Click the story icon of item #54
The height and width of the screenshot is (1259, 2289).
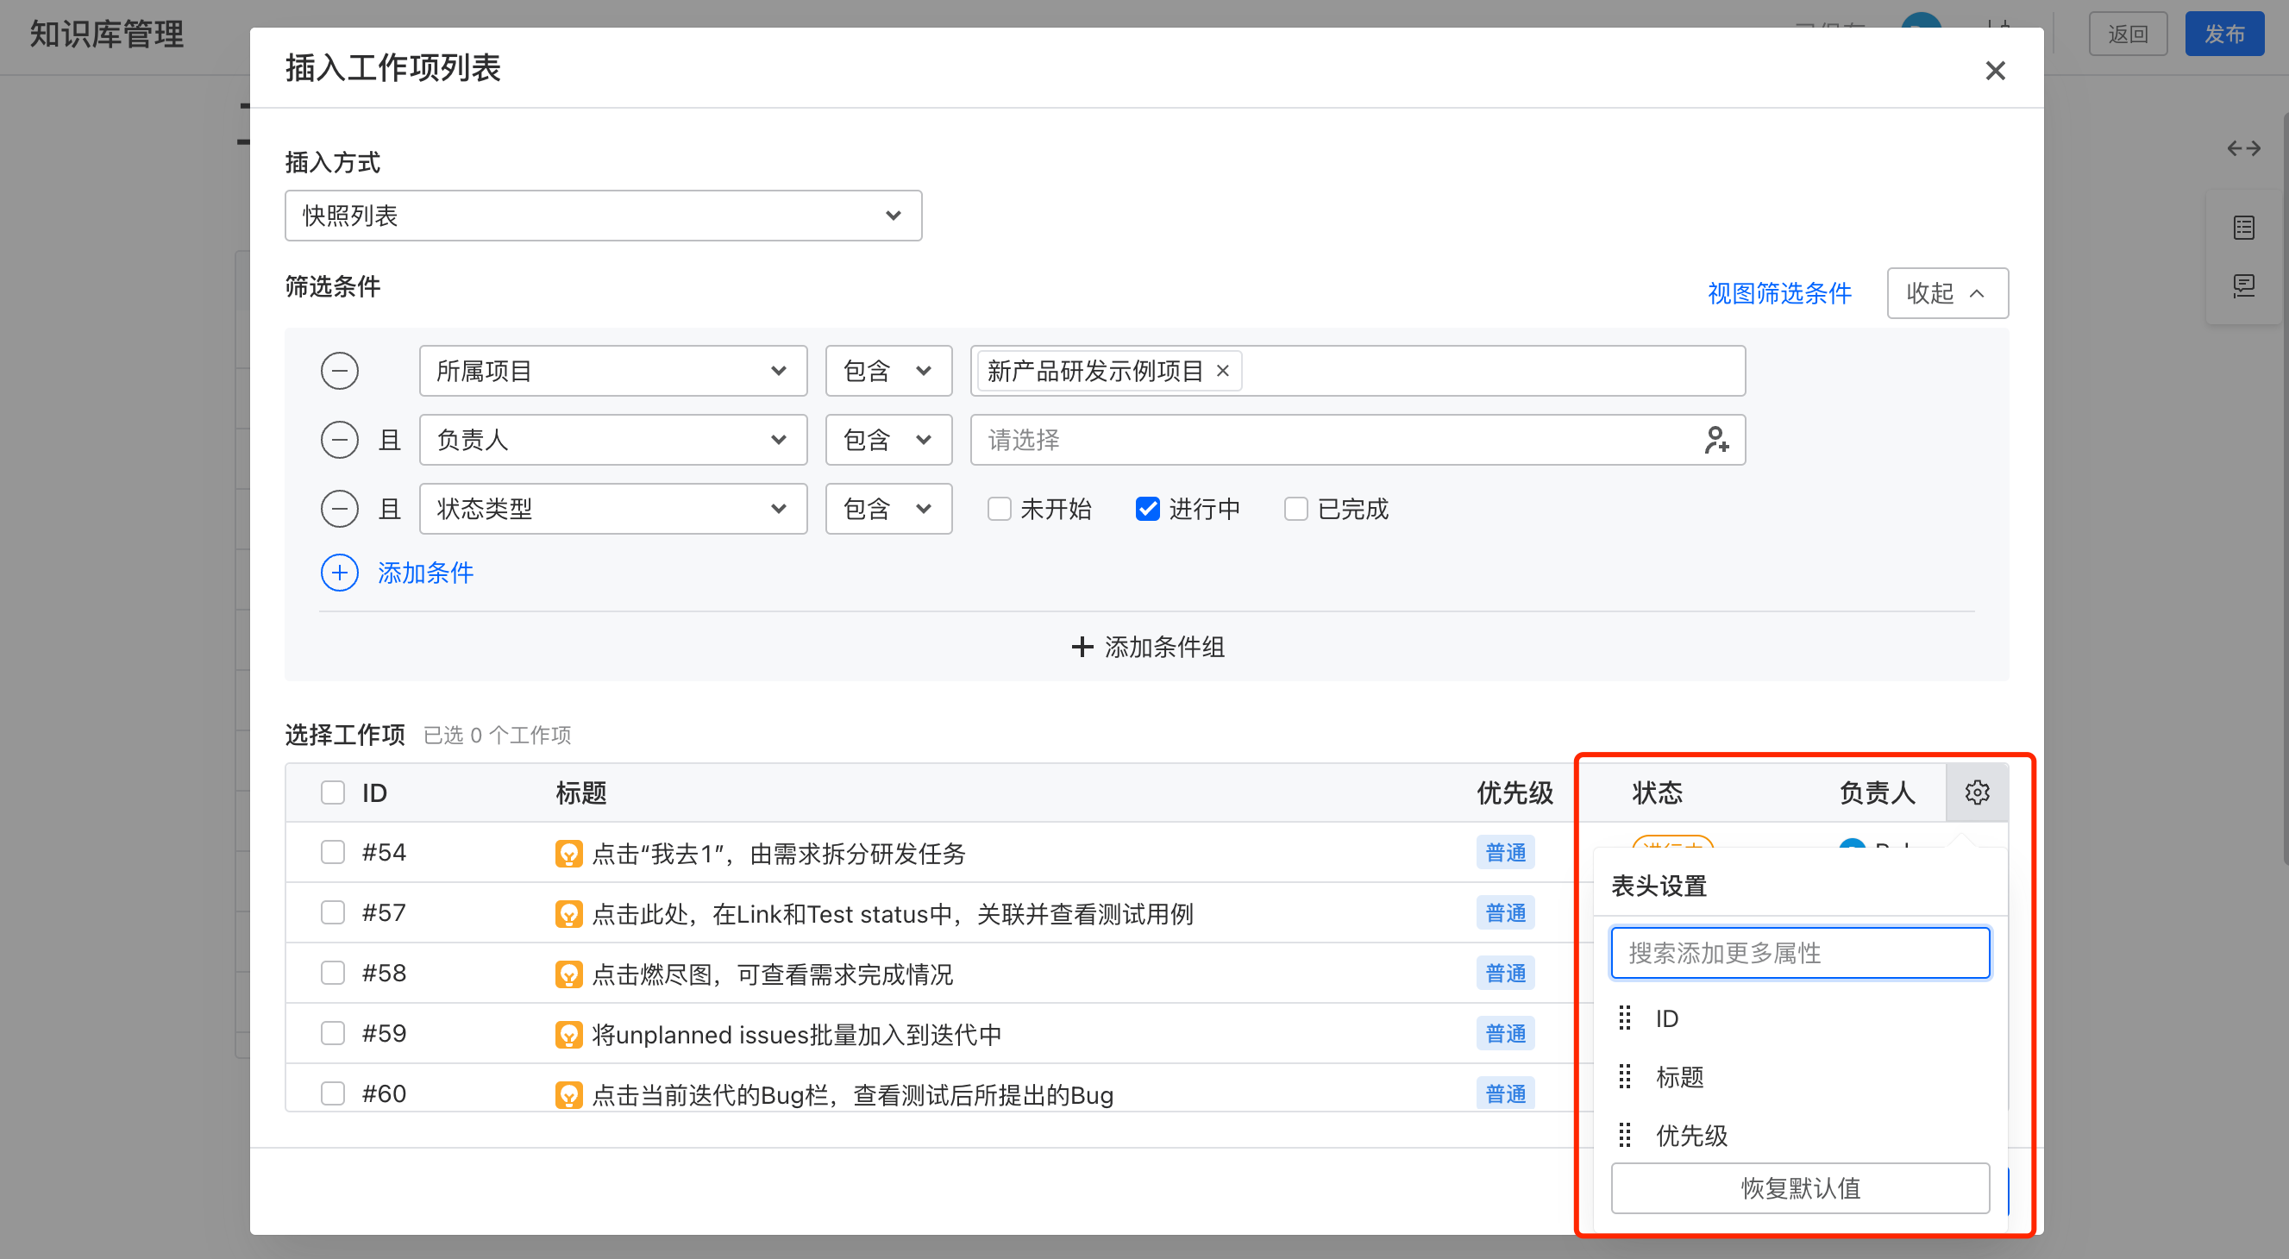point(568,853)
